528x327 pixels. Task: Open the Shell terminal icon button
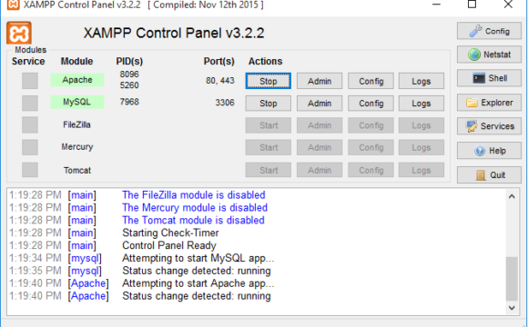(x=489, y=78)
